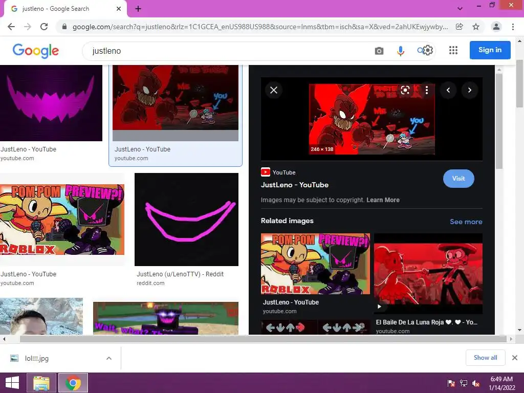Click the padlock site info icon
The width and height of the screenshot is (524, 393).
pyautogui.click(x=64, y=27)
